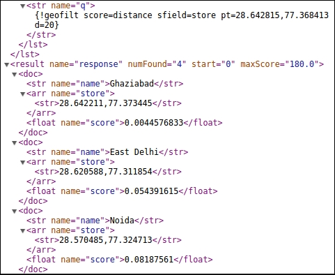
Task: Collapse the store array under Noida
Action: (22, 231)
